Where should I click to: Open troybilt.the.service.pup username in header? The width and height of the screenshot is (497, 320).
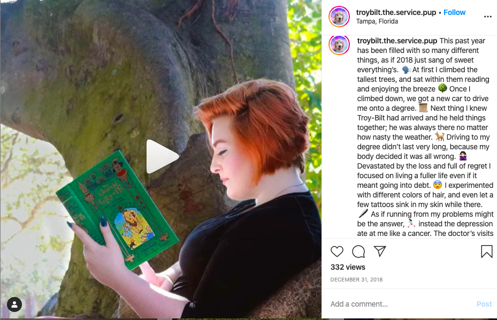[396, 12]
